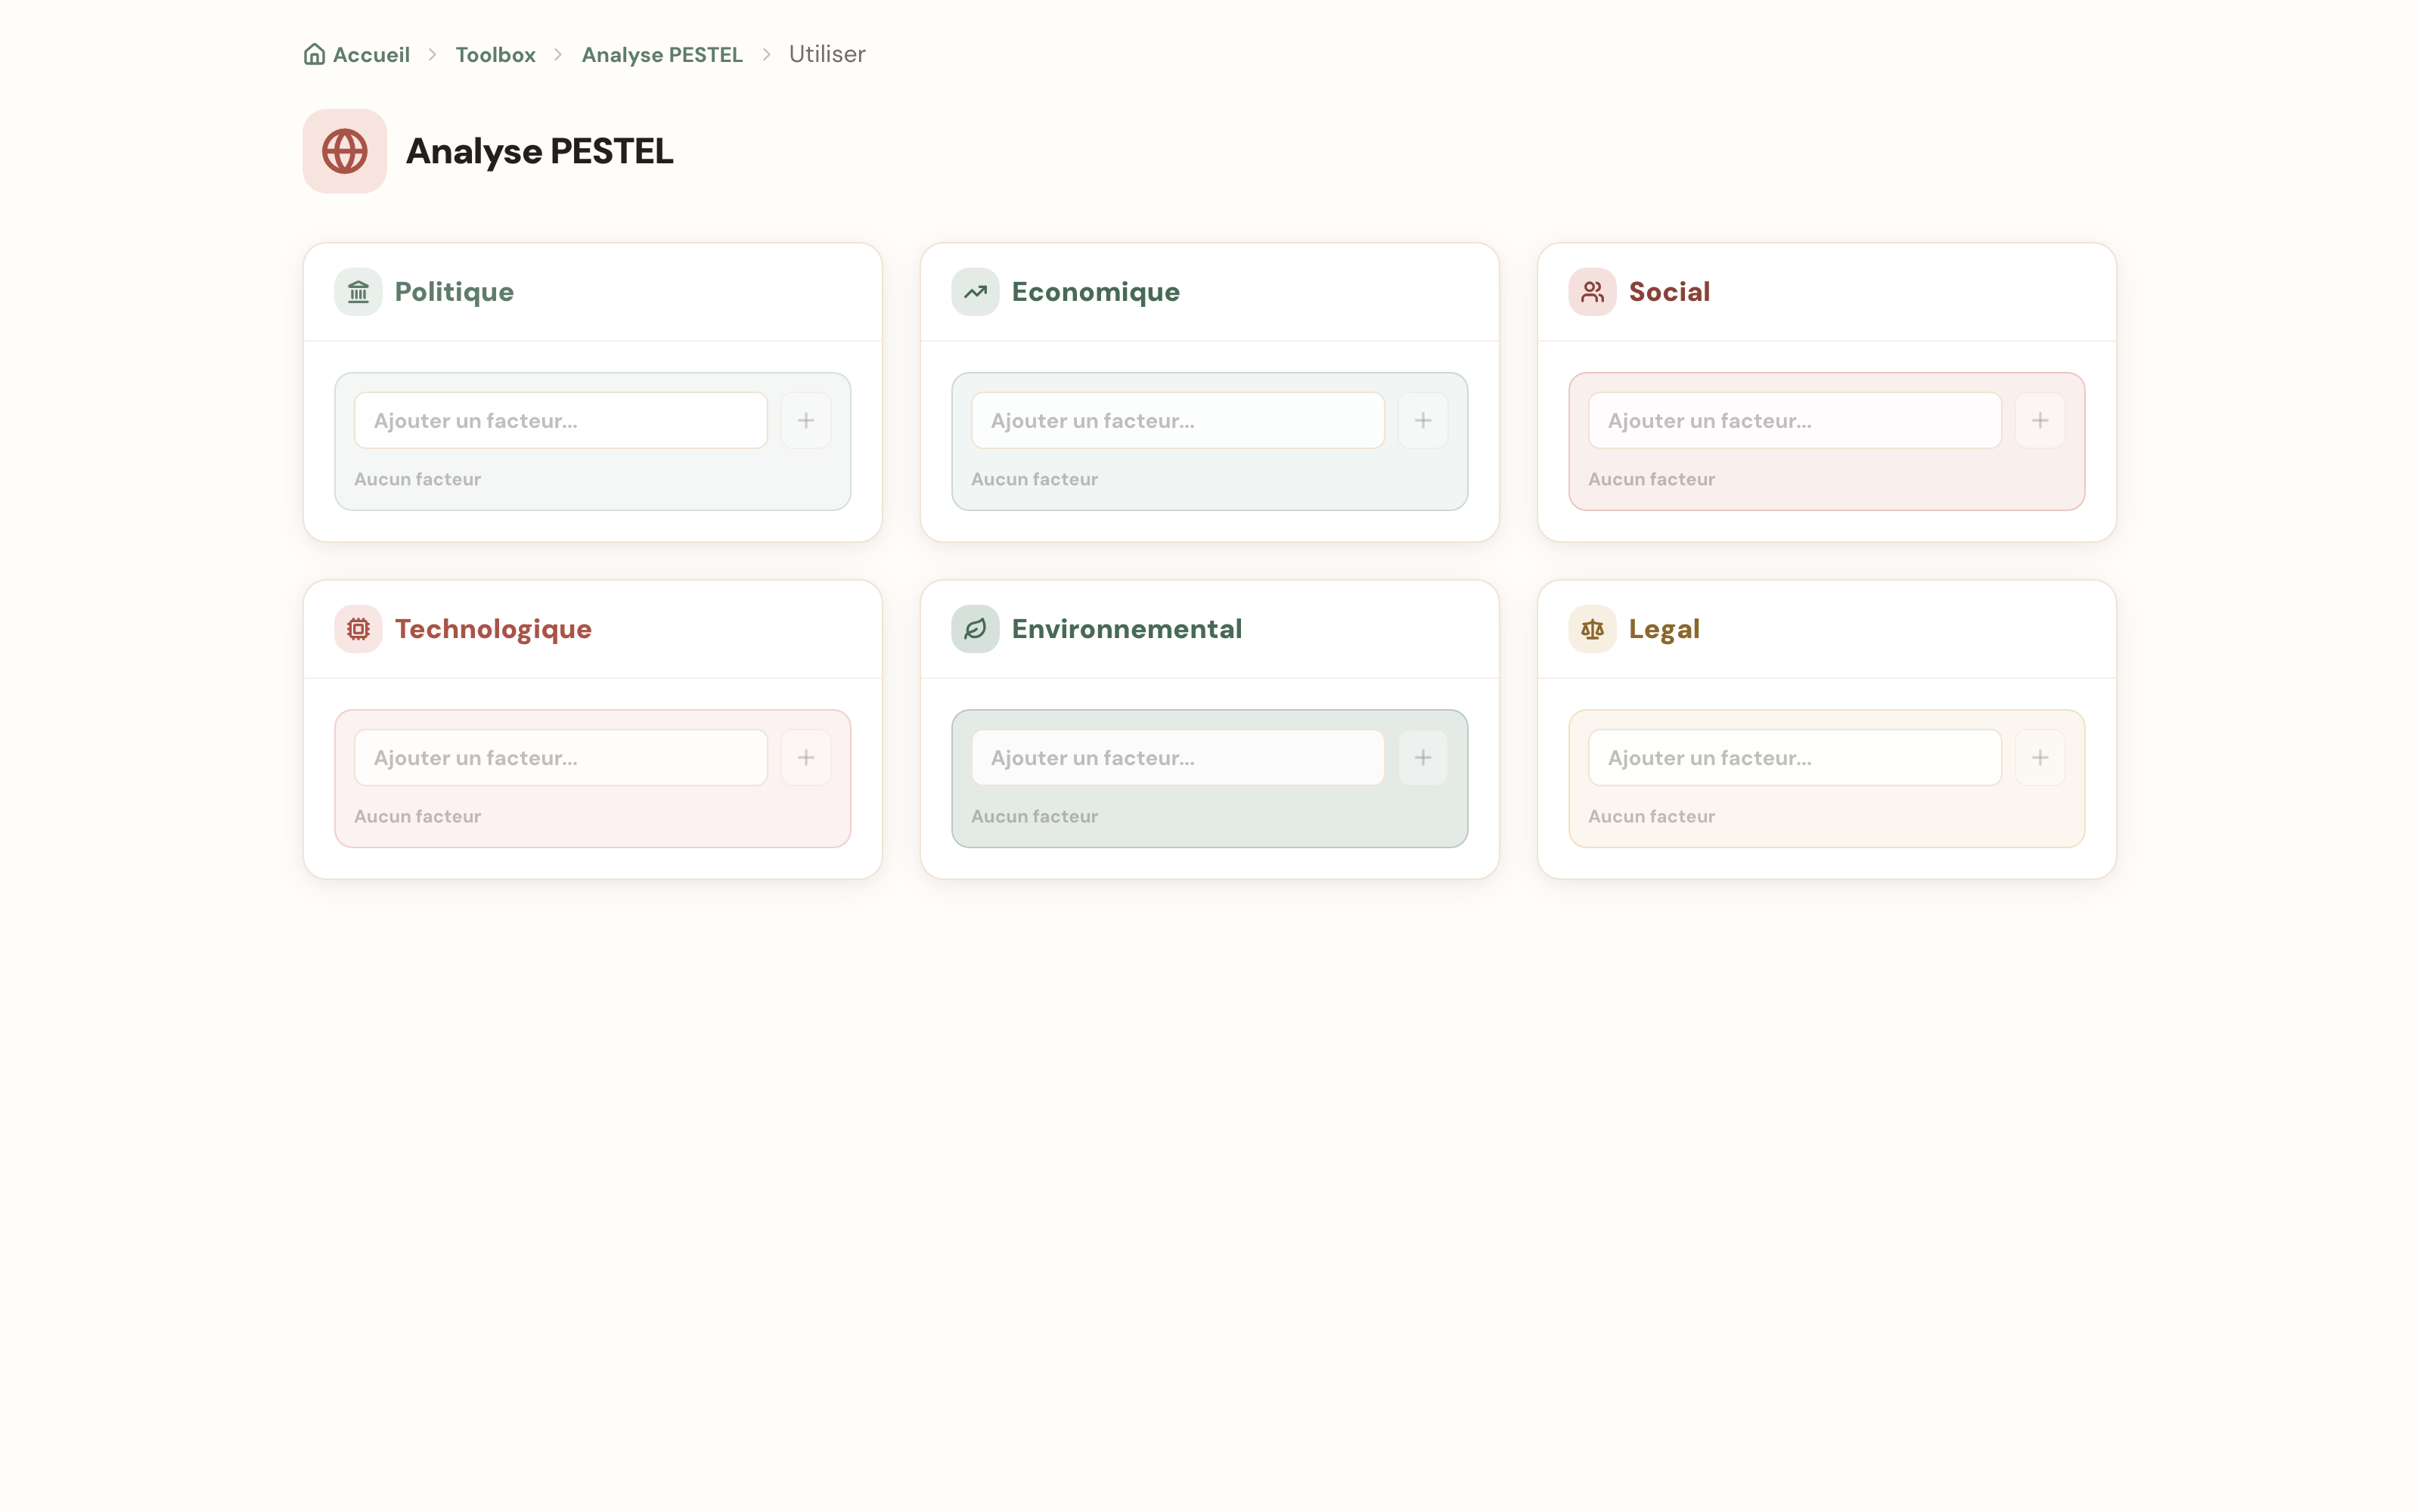Add a factor using Social plus button
The image size is (2420, 1512).
[x=2040, y=420]
